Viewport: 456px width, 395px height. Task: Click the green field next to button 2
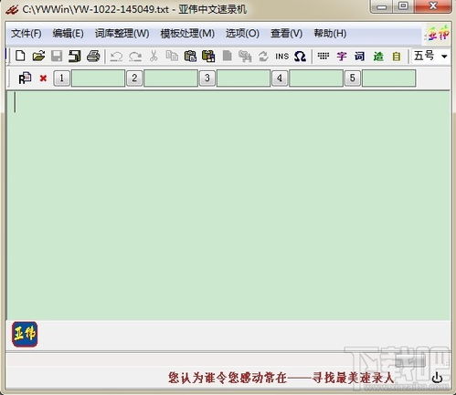(171, 78)
